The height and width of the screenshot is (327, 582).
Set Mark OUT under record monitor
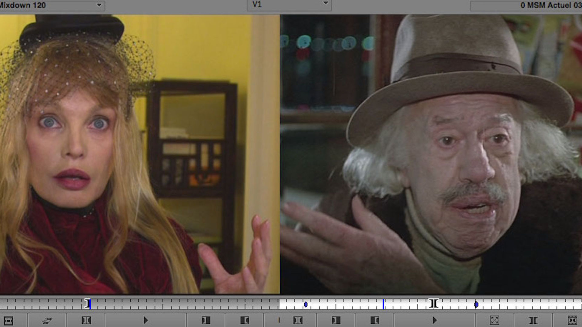(x=375, y=320)
